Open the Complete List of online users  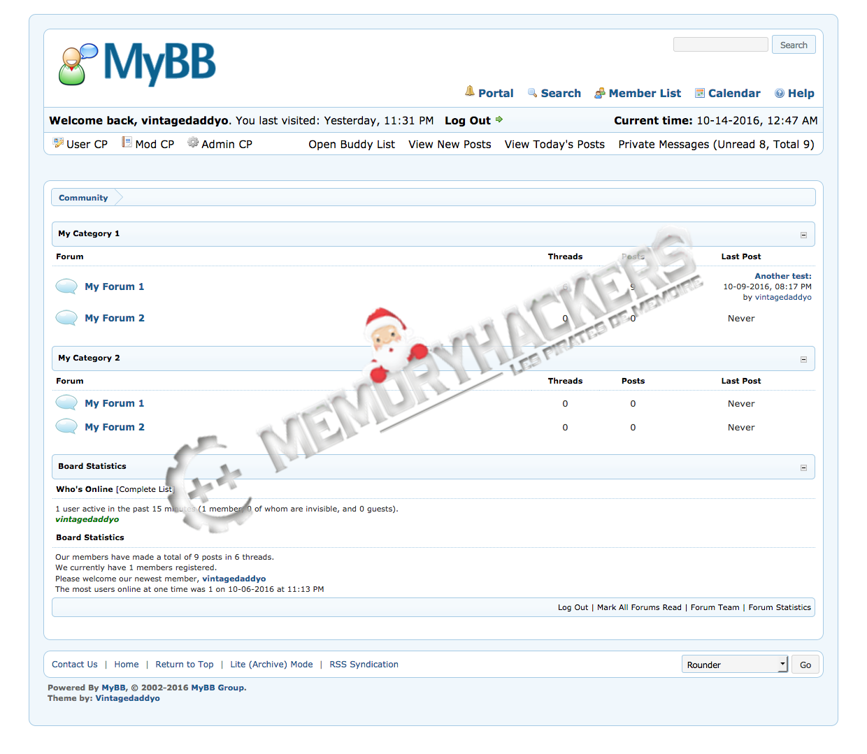[145, 489]
